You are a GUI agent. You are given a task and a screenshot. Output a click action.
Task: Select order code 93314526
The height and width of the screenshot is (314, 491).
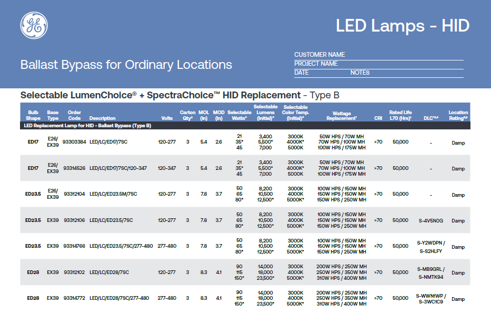click(x=74, y=168)
